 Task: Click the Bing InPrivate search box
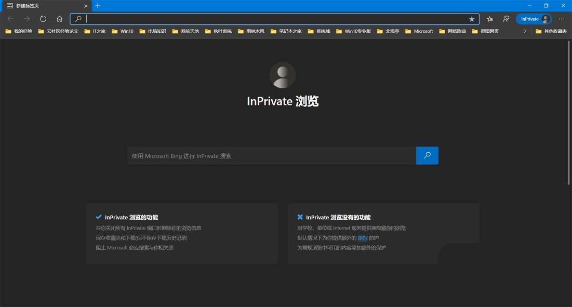270,155
